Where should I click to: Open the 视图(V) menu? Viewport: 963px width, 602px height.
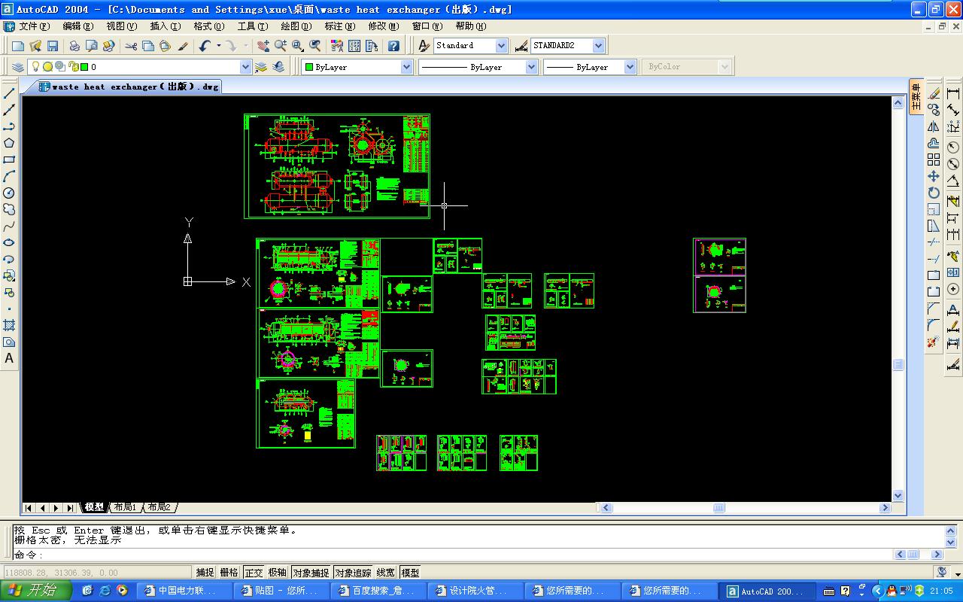[x=122, y=26]
